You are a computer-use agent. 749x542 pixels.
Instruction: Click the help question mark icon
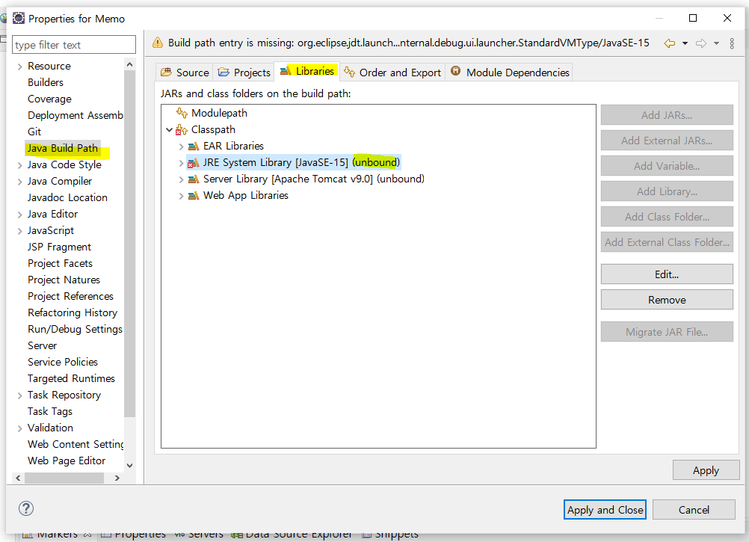26,508
